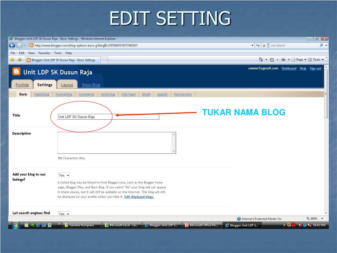This screenshot has width=337, height=253.
Task: Open the View menu
Action: (x=31, y=53)
